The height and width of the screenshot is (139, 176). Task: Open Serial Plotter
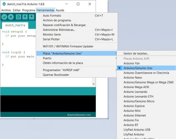77,39
